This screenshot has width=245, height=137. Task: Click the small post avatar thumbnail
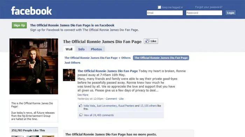(69, 75)
